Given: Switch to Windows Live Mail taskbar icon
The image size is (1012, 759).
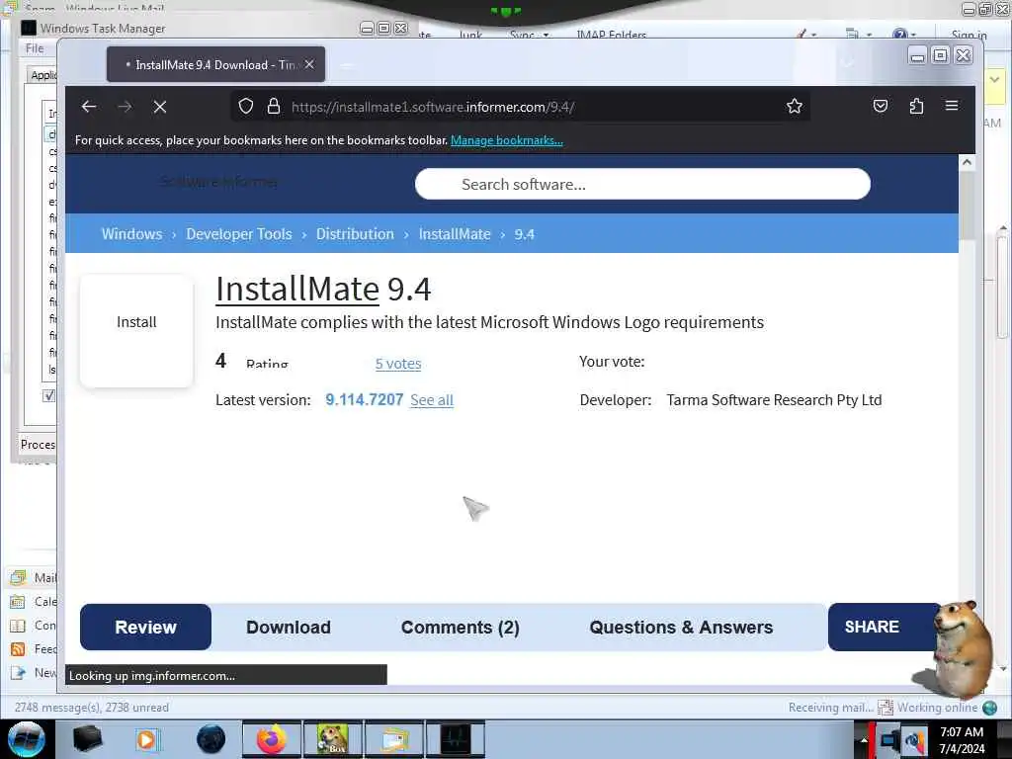Looking at the screenshot, I should pyautogui.click(x=394, y=739).
